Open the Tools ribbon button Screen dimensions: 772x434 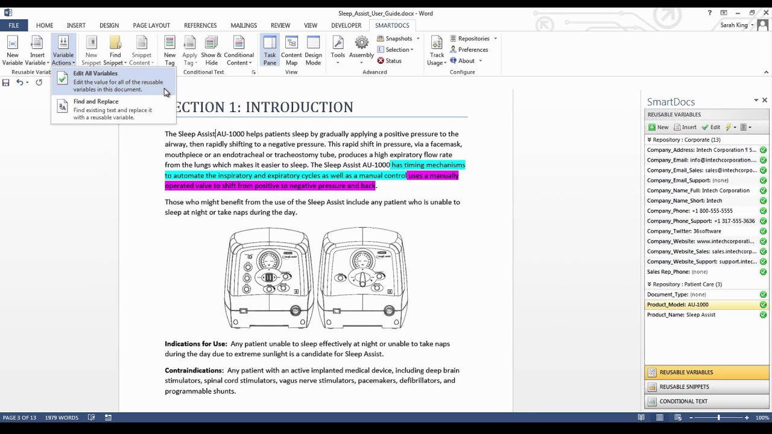click(338, 51)
